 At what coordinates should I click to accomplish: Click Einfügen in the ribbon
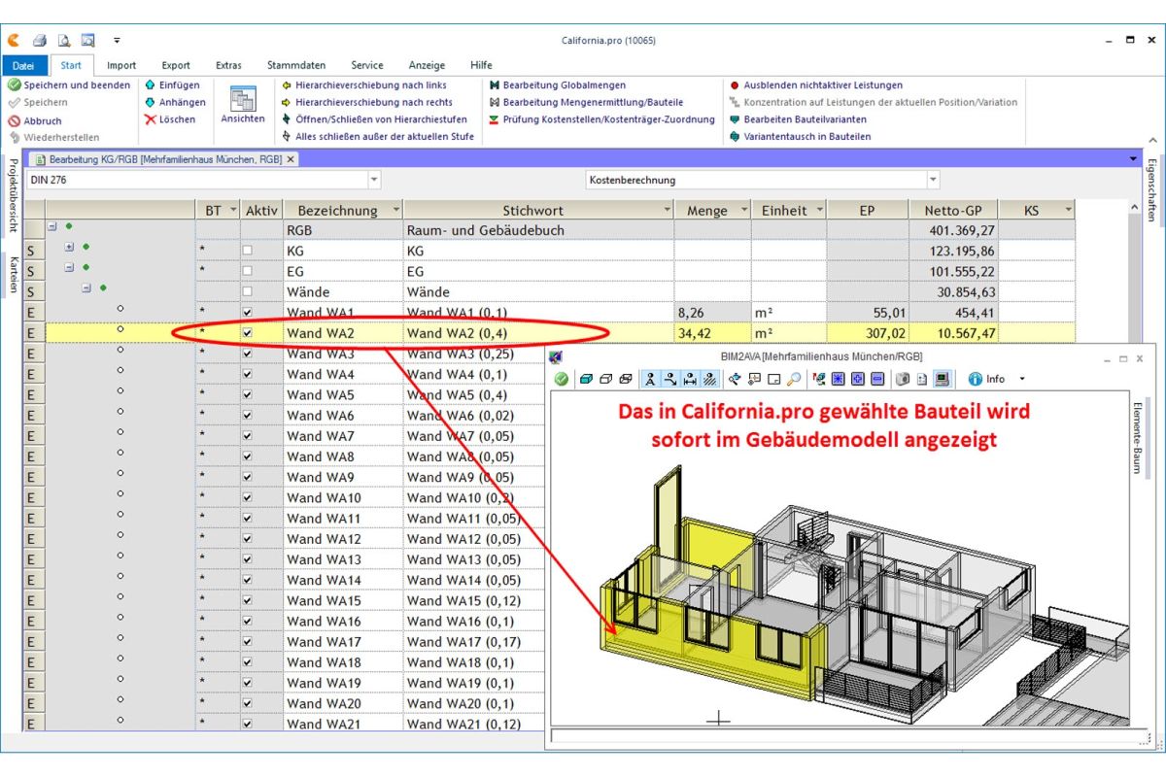[172, 85]
